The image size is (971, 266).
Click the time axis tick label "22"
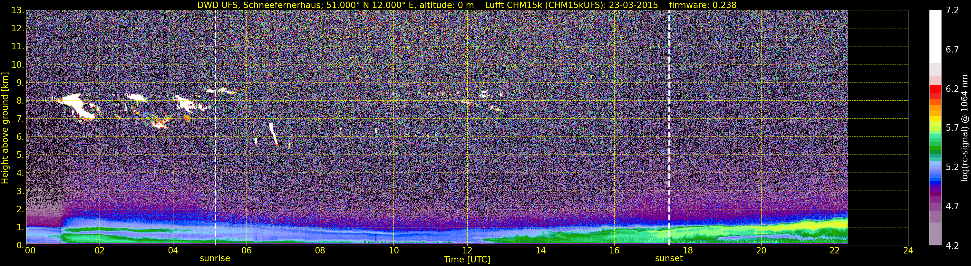[x=835, y=251]
